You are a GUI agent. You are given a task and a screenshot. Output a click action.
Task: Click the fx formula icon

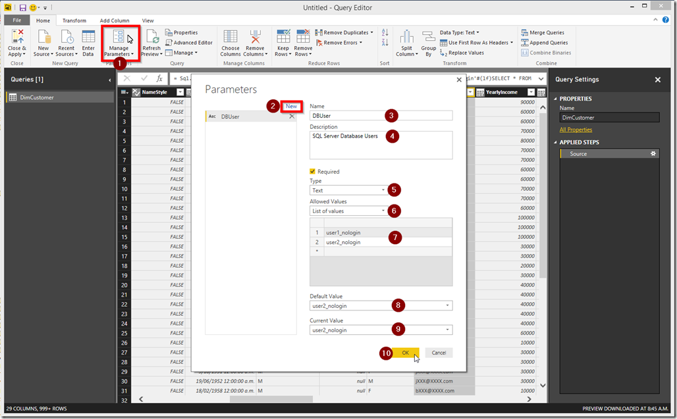[x=159, y=78]
